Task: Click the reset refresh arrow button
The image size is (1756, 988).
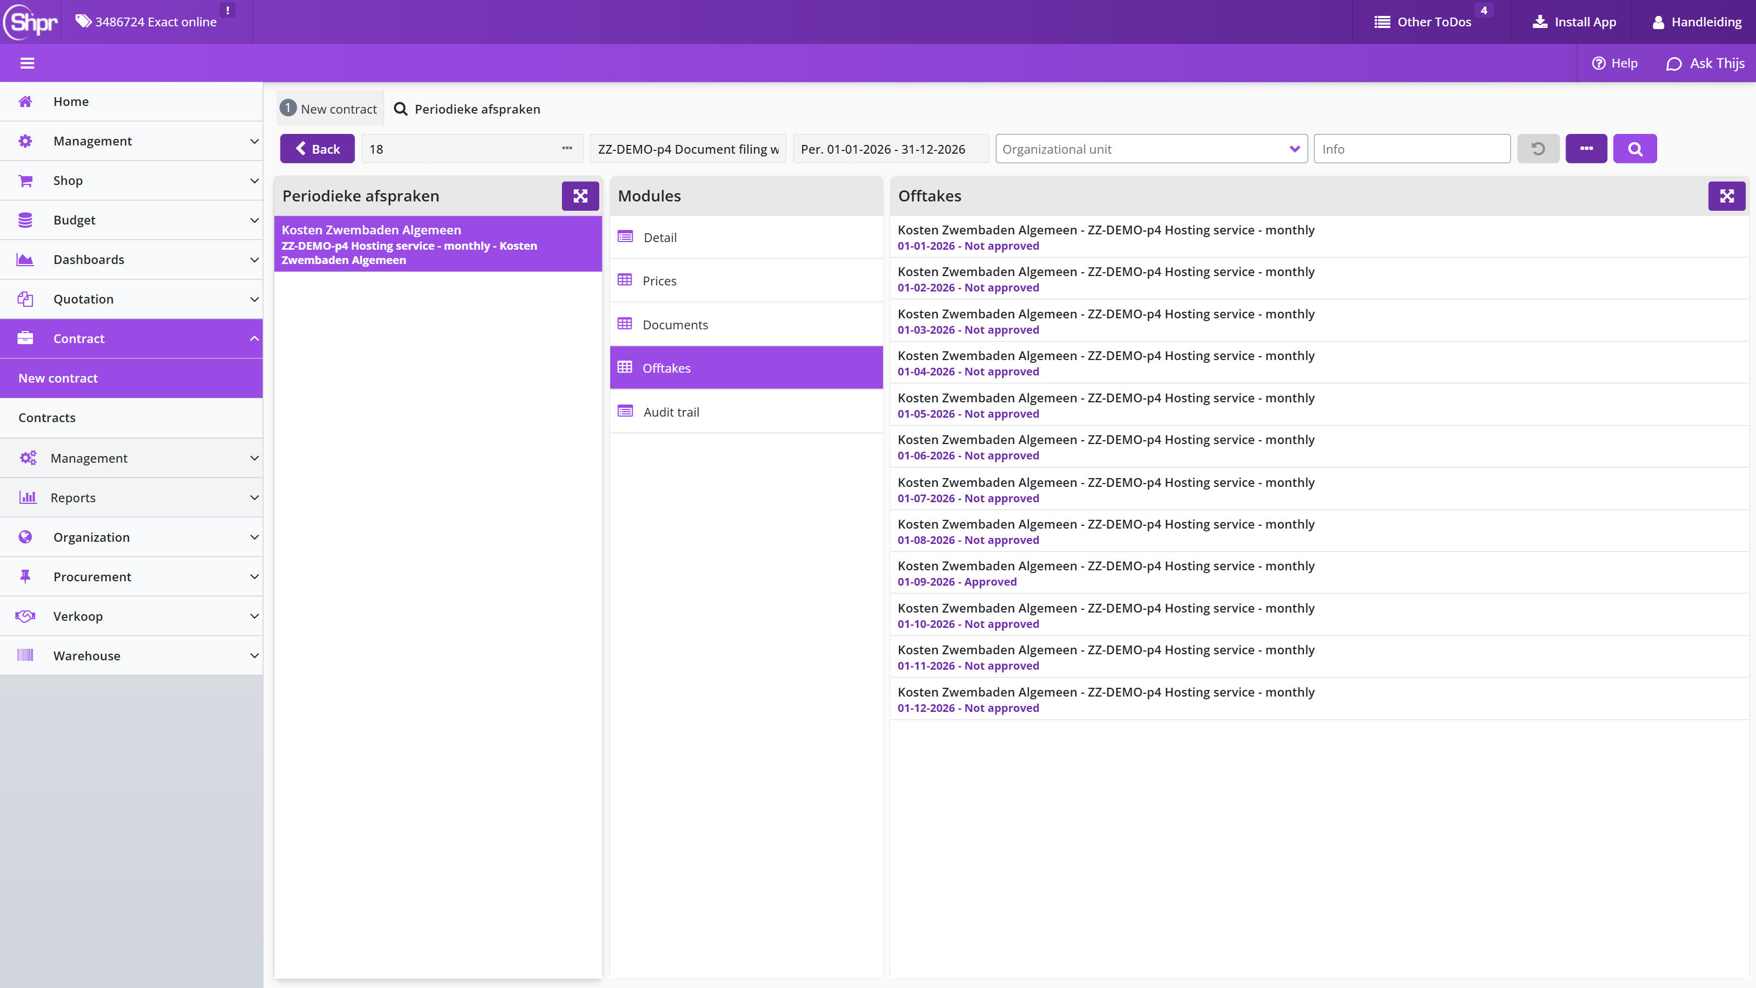Action: click(x=1538, y=149)
